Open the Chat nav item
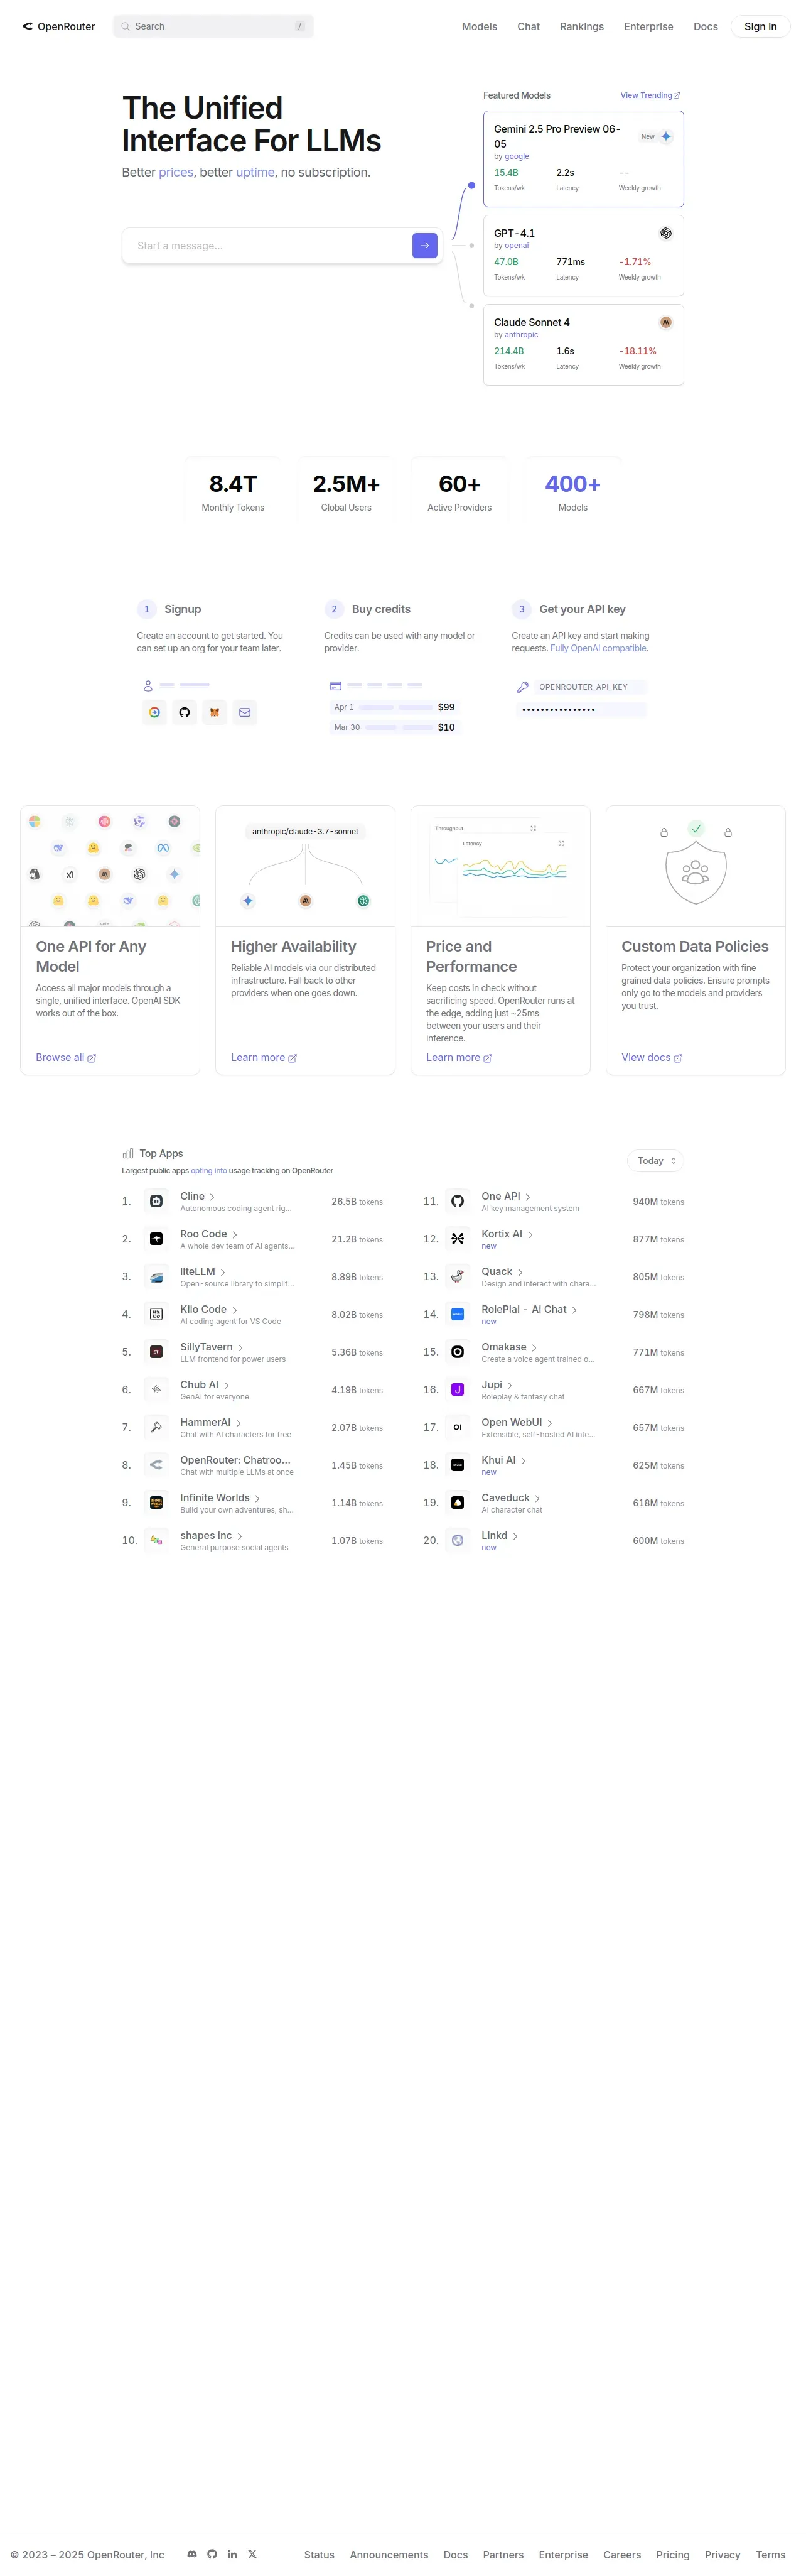Viewport: 806px width, 2576px height. tap(529, 27)
